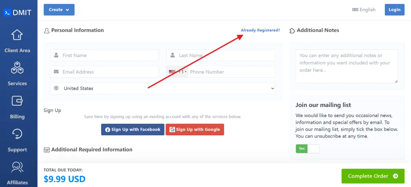This screenshot has height=187, width=411.
Task: Open the United States country dropdown
Action: coord(163,88)
